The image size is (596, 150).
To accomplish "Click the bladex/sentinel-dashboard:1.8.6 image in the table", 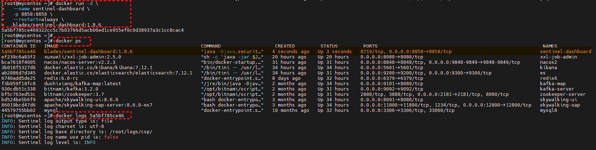I will click(x=88, y=52).
